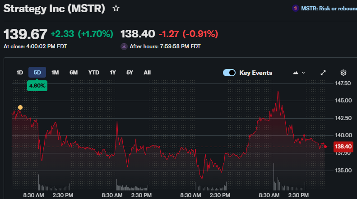The width and height of the screenshot is (357, 199).
Task: Select the 1D time range
Action: click(20, 73)
